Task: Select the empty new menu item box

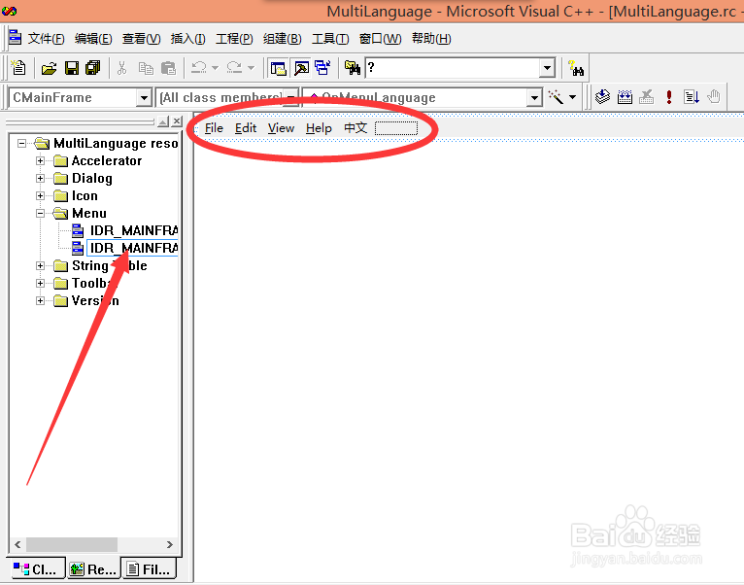Action: (396, 128)
